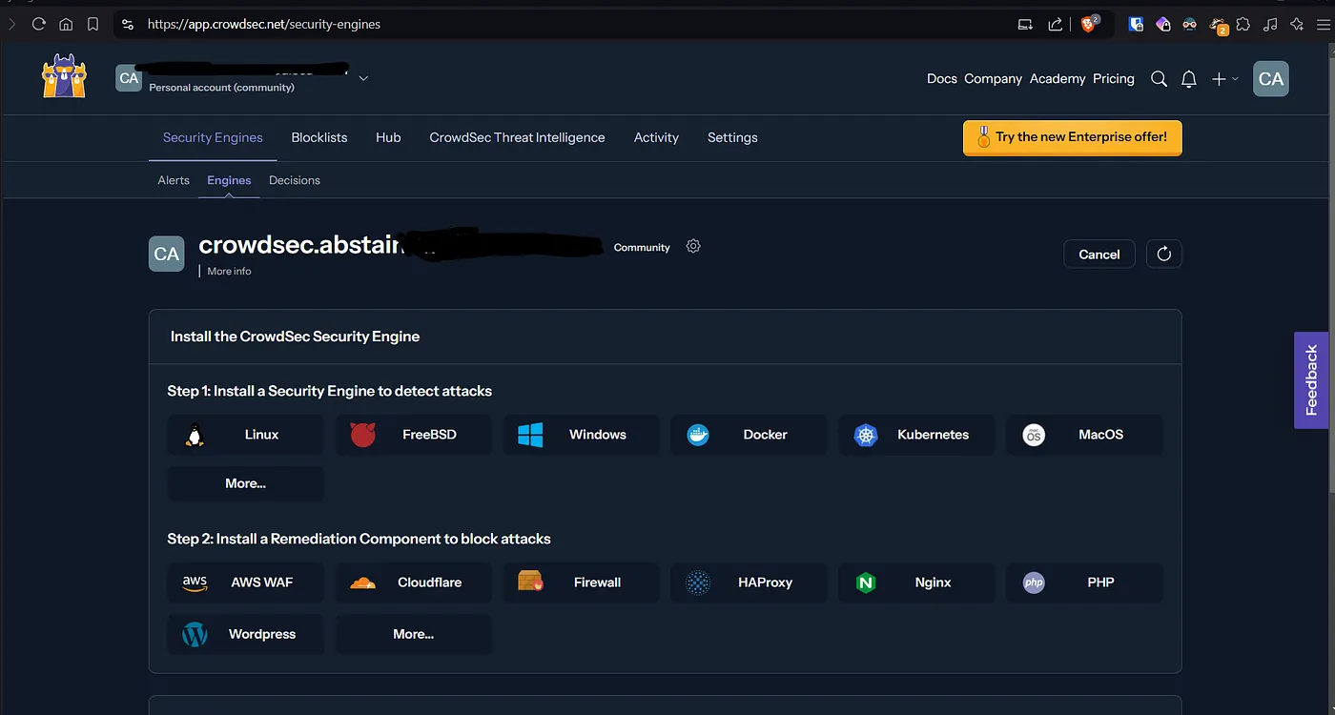Reload the page with the browser refresh icon
Viewport: 1335px width, 715px height.
tap(39, 24)
